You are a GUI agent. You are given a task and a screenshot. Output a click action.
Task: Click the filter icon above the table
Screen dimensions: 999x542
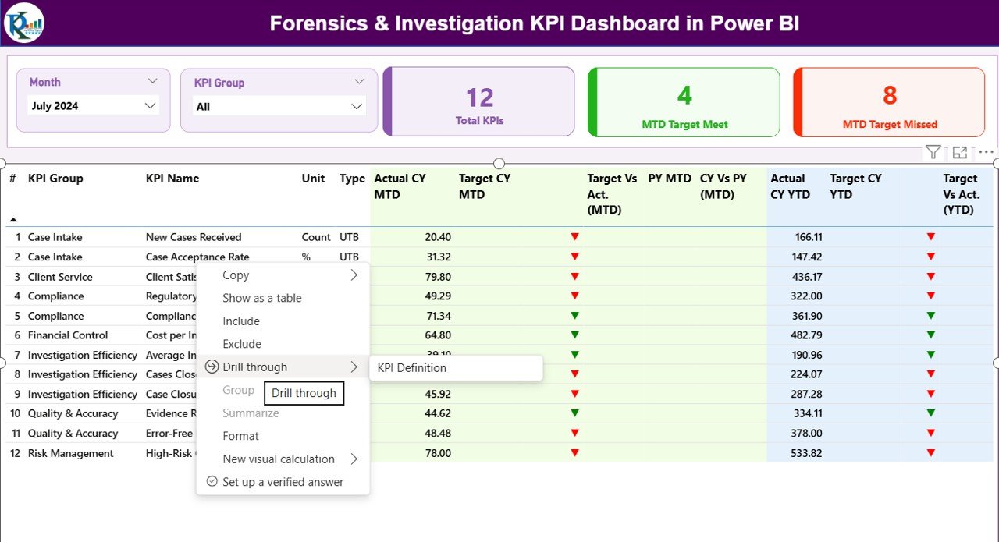pyautogui.click(x=933, y=152)
